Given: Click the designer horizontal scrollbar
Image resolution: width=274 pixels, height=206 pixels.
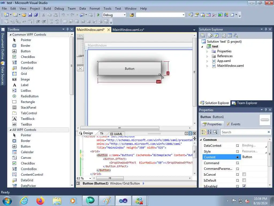Looking at the screenshot, I should [x=120, y=128].
